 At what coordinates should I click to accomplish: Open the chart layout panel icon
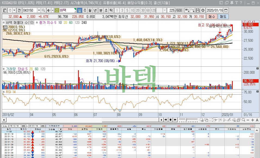click(x=5, y=10)
